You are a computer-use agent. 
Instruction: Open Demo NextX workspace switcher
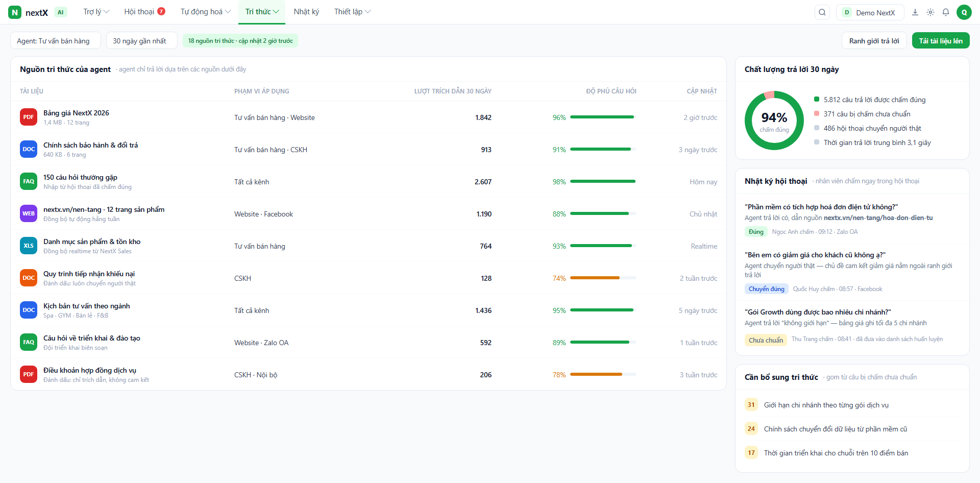(x=870, y=12)
